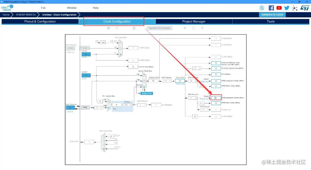Select SYSCLK in MCO source Mux
Image resolution: width=311 pixels, height=170 pixels.
104,148
